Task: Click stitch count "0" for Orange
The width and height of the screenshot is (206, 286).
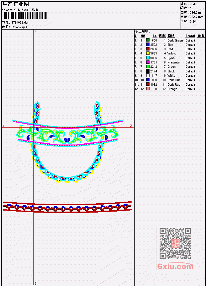Action: (156, 89)
